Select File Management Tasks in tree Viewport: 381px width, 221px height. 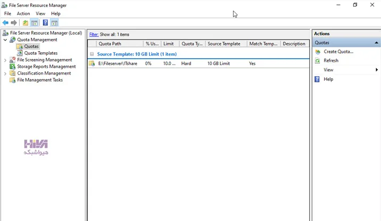40,80
